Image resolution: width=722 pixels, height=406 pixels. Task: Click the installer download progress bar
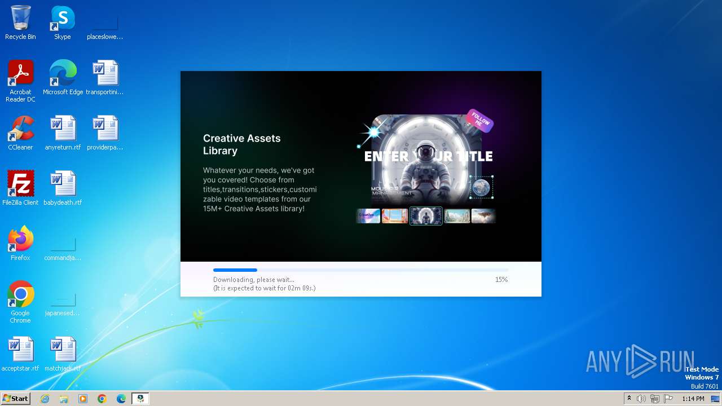click(x=360, y=270)
